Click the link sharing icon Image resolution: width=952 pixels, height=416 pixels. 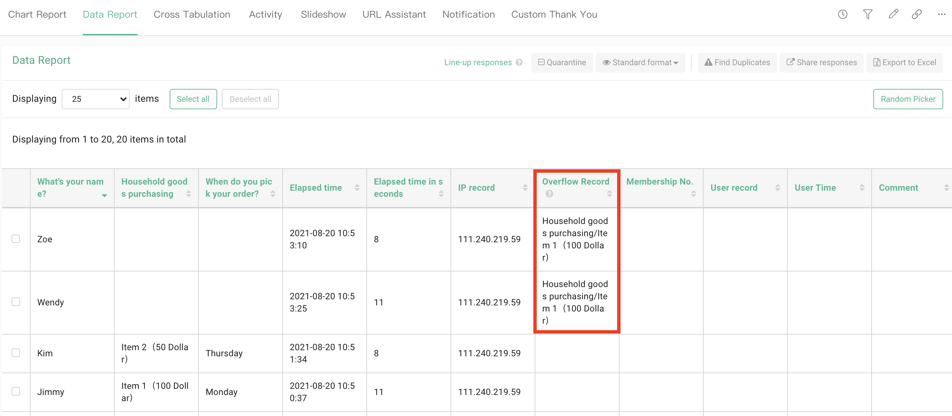(917, 14)
